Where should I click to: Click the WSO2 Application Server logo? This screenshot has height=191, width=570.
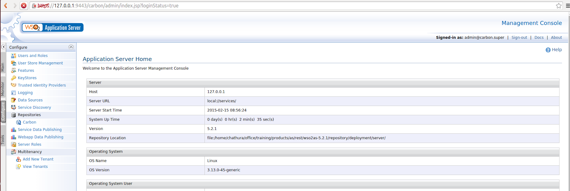53,27
